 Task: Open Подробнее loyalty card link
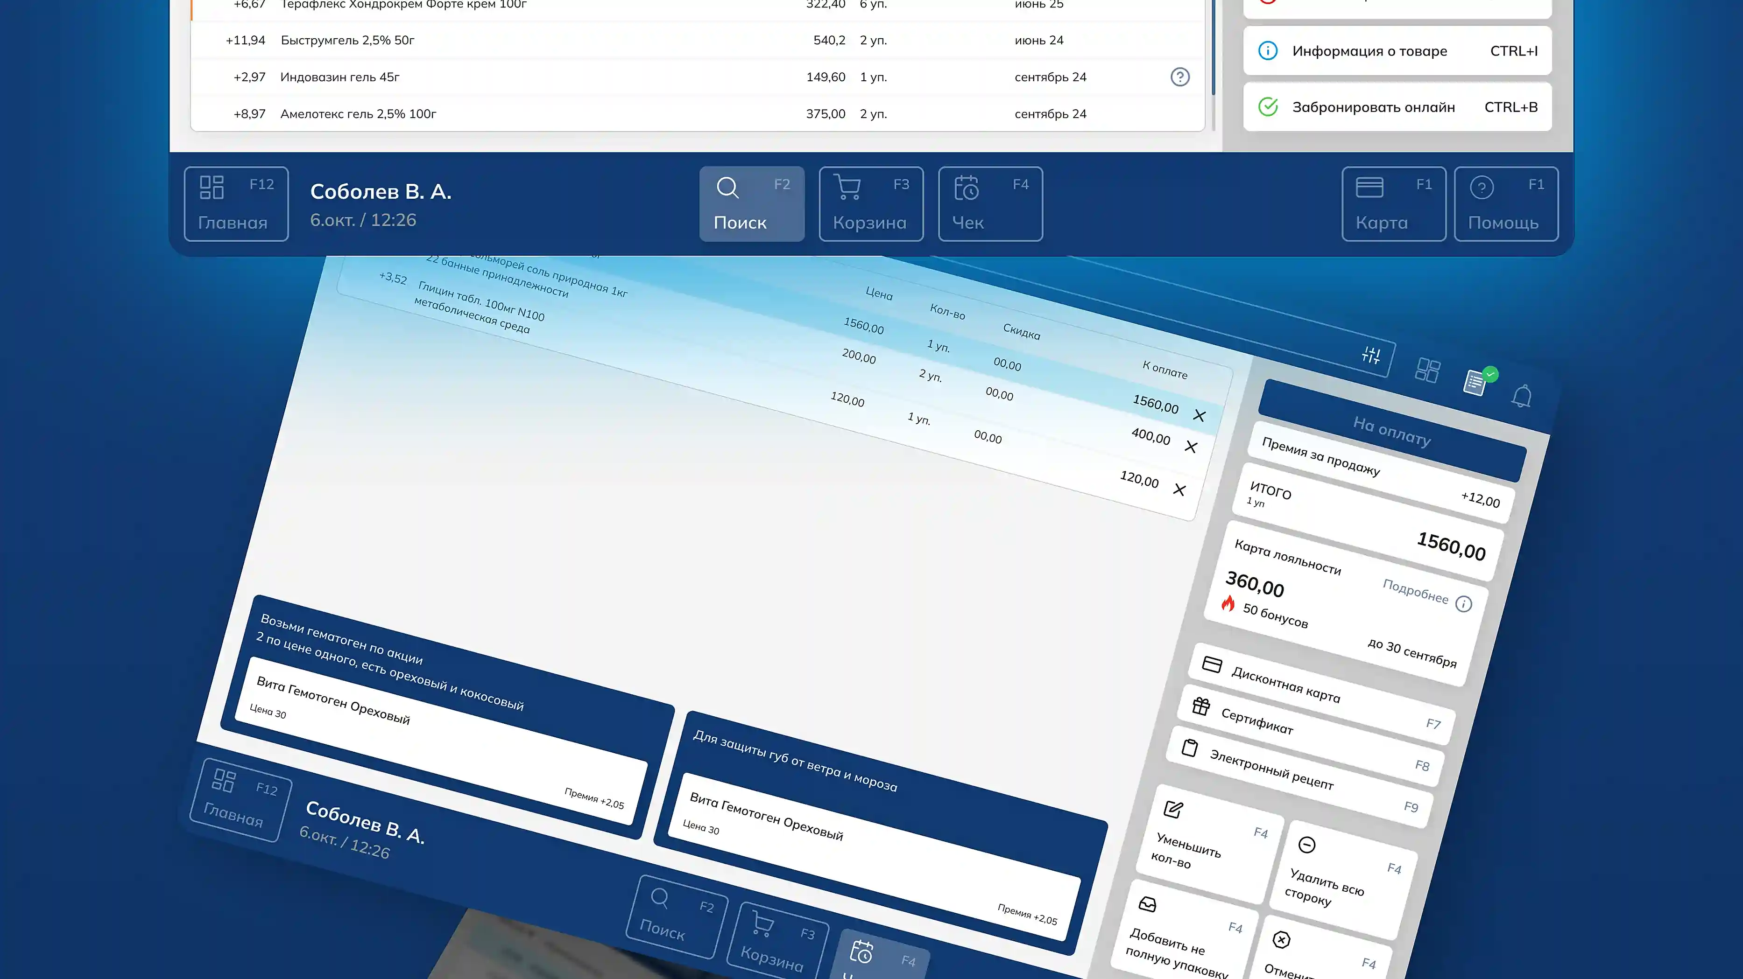(1415, 592)
